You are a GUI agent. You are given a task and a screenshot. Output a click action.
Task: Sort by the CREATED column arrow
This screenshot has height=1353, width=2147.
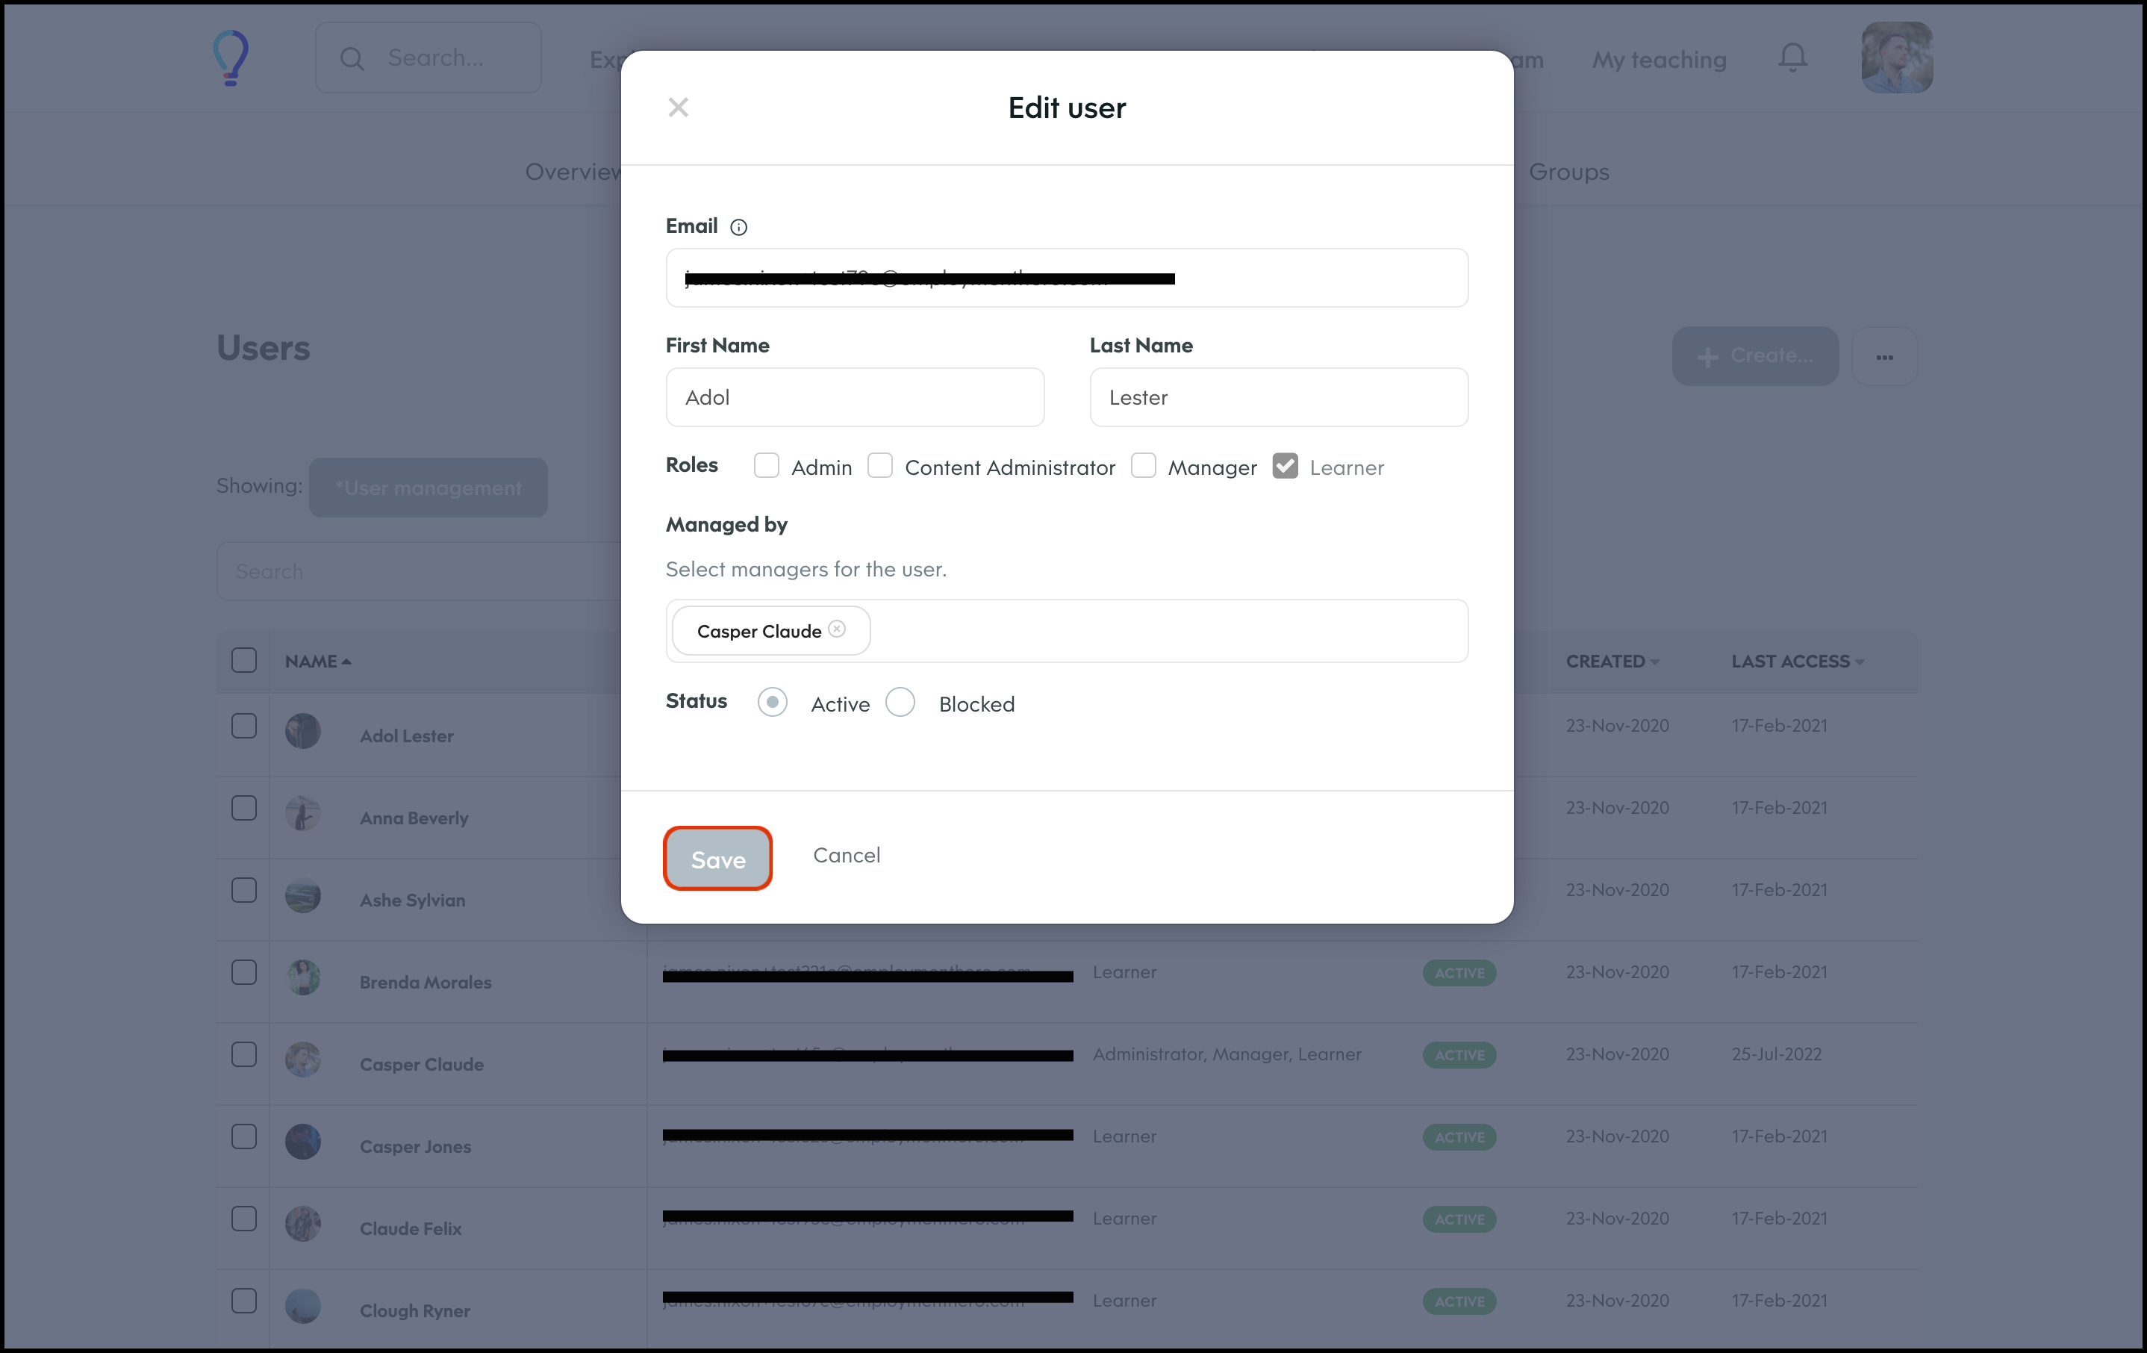1655,662
